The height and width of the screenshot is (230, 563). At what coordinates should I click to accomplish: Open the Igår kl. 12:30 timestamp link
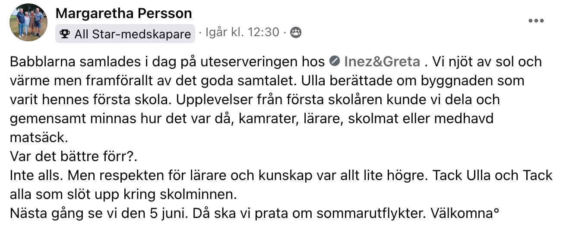(x=243, y=32)
